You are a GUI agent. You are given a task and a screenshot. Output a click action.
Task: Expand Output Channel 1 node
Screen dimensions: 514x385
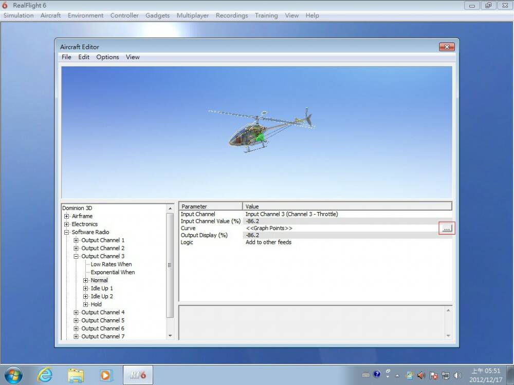coord(76,240)
